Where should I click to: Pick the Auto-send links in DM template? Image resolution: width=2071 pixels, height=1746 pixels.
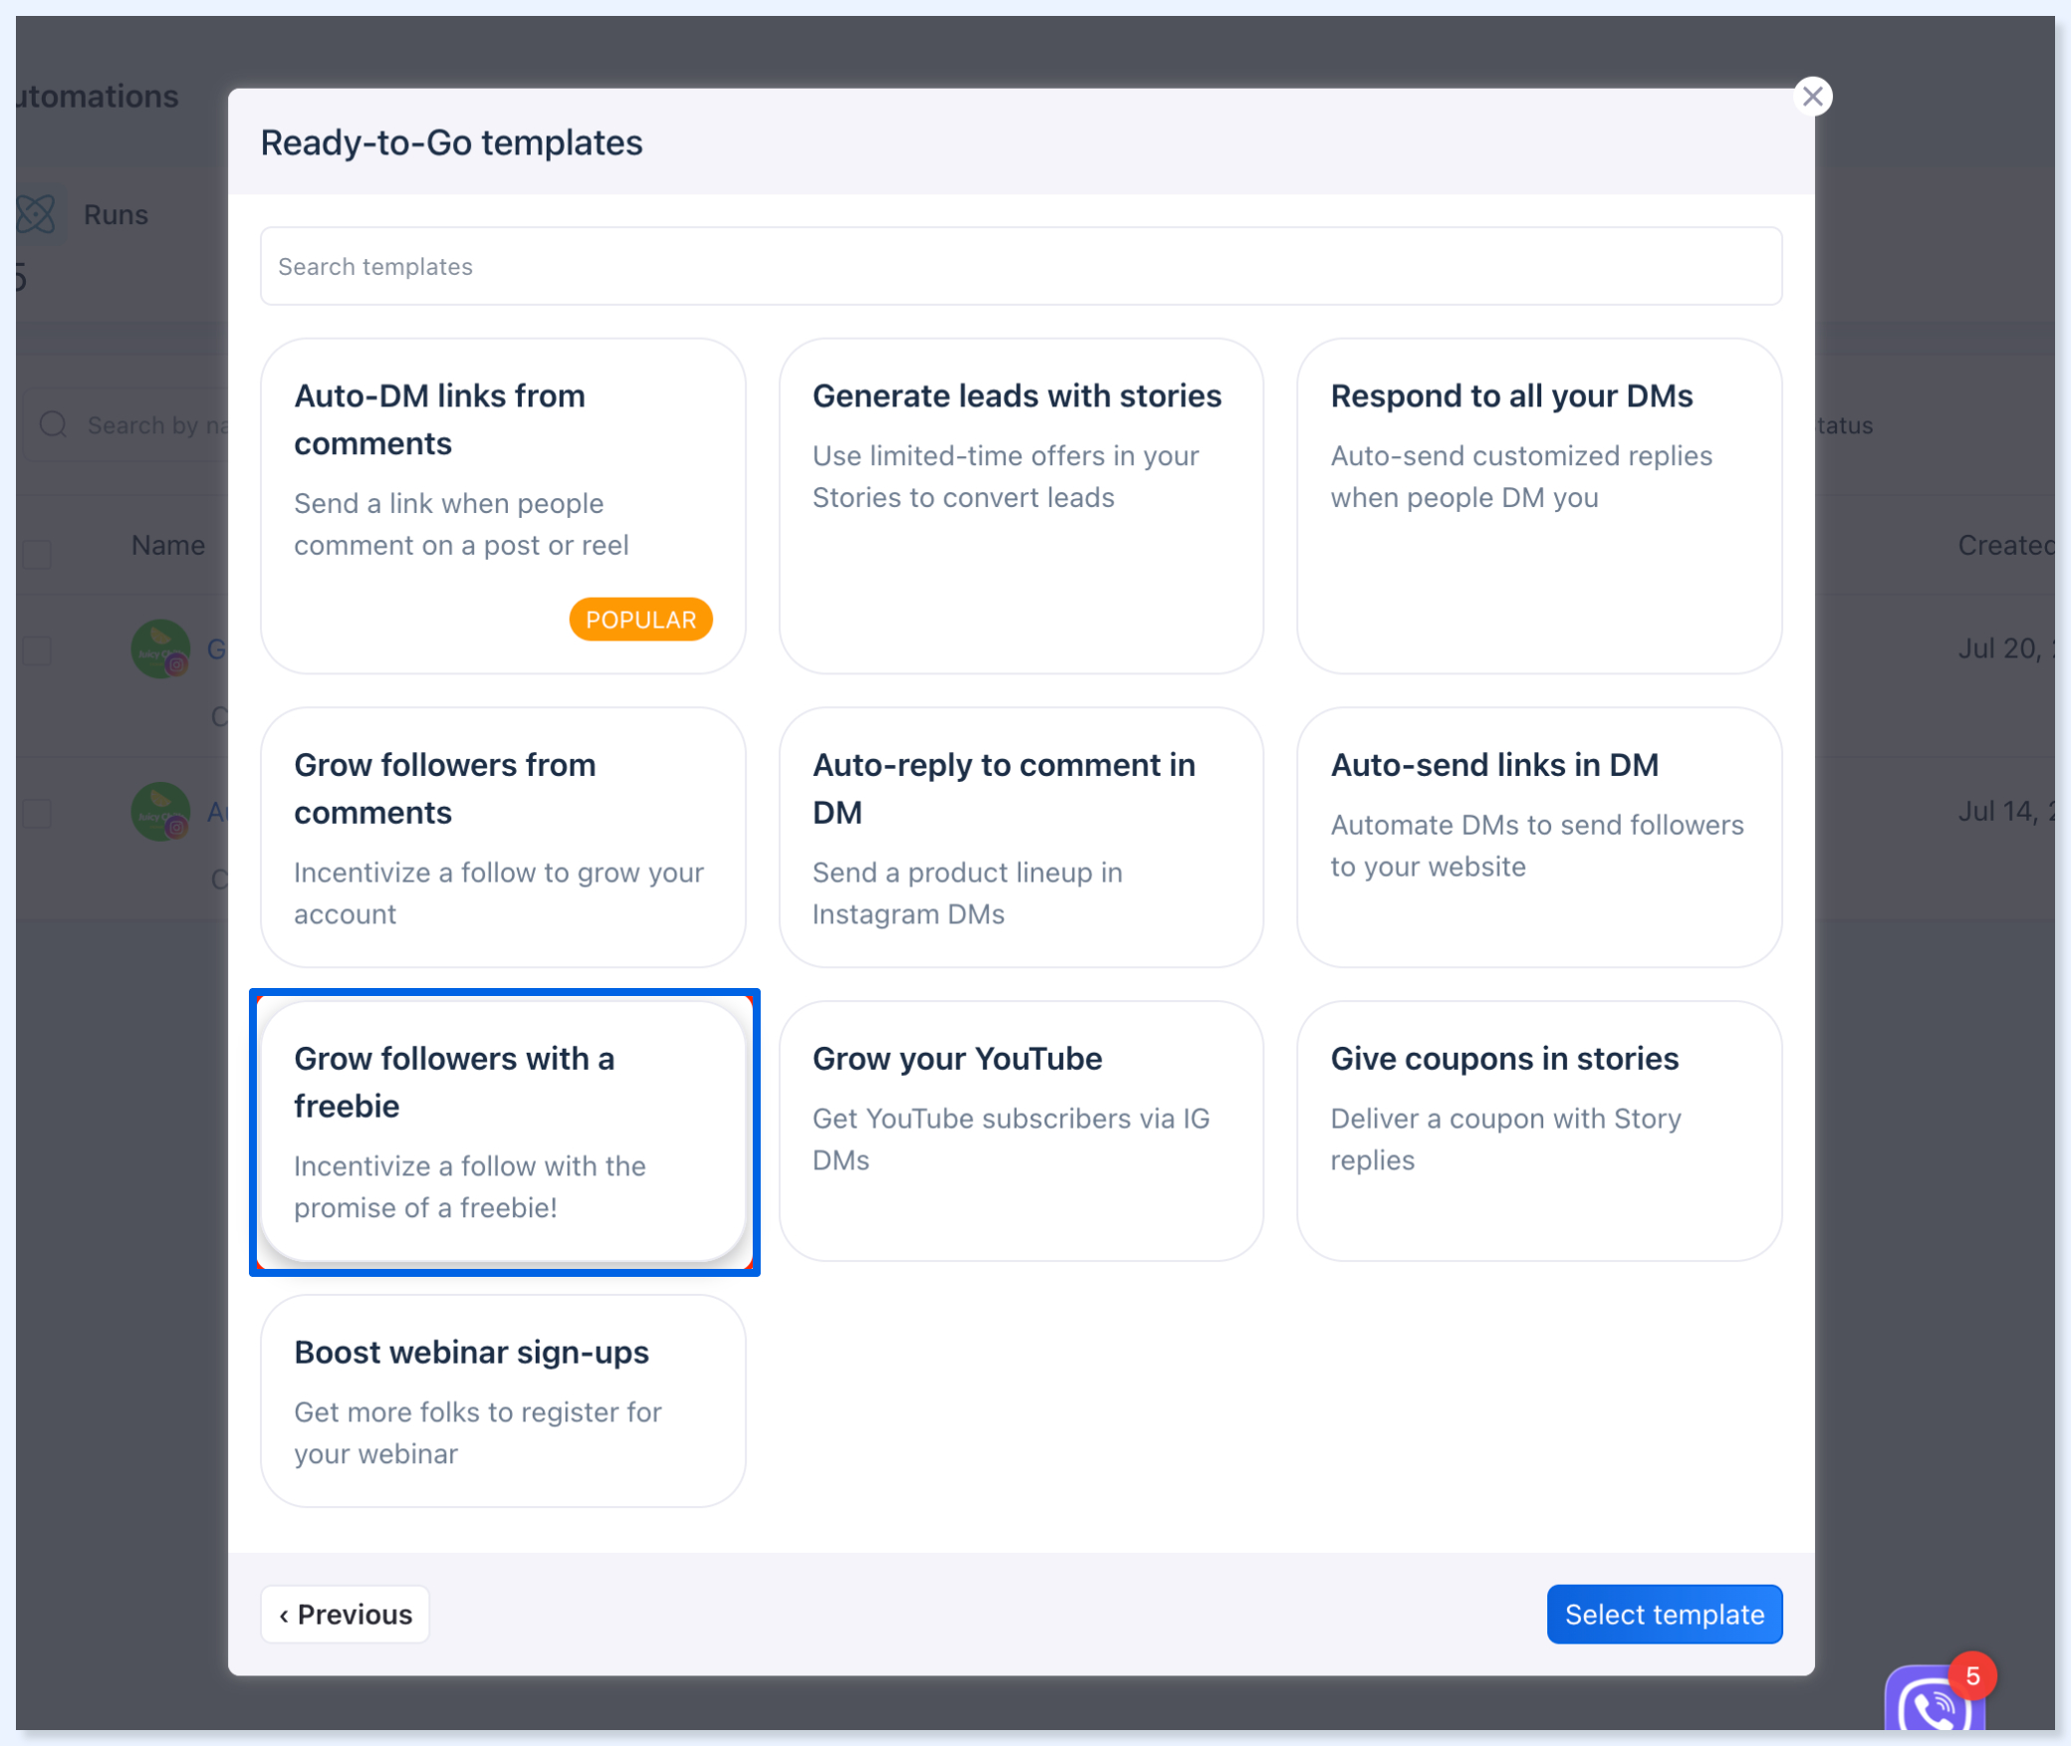[x=1539, y=837]
